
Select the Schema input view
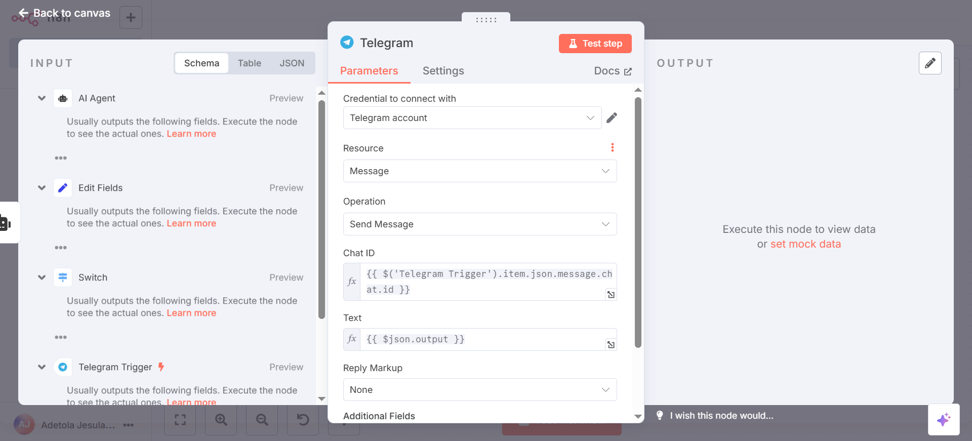click(201, 63)
